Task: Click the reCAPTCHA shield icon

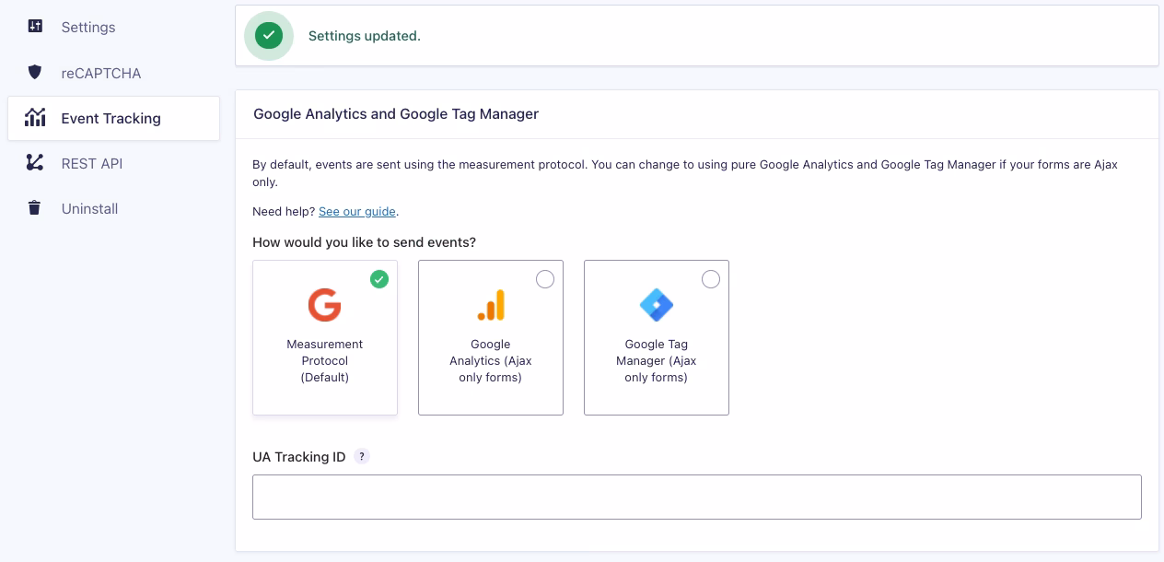Action: (x=35, y=72)
